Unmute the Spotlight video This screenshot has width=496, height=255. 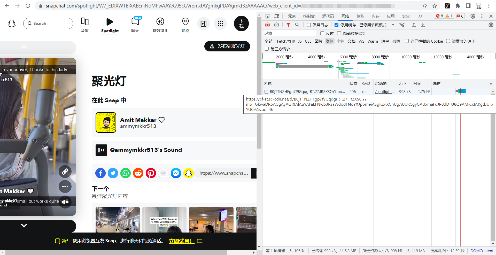coord(65,202)
